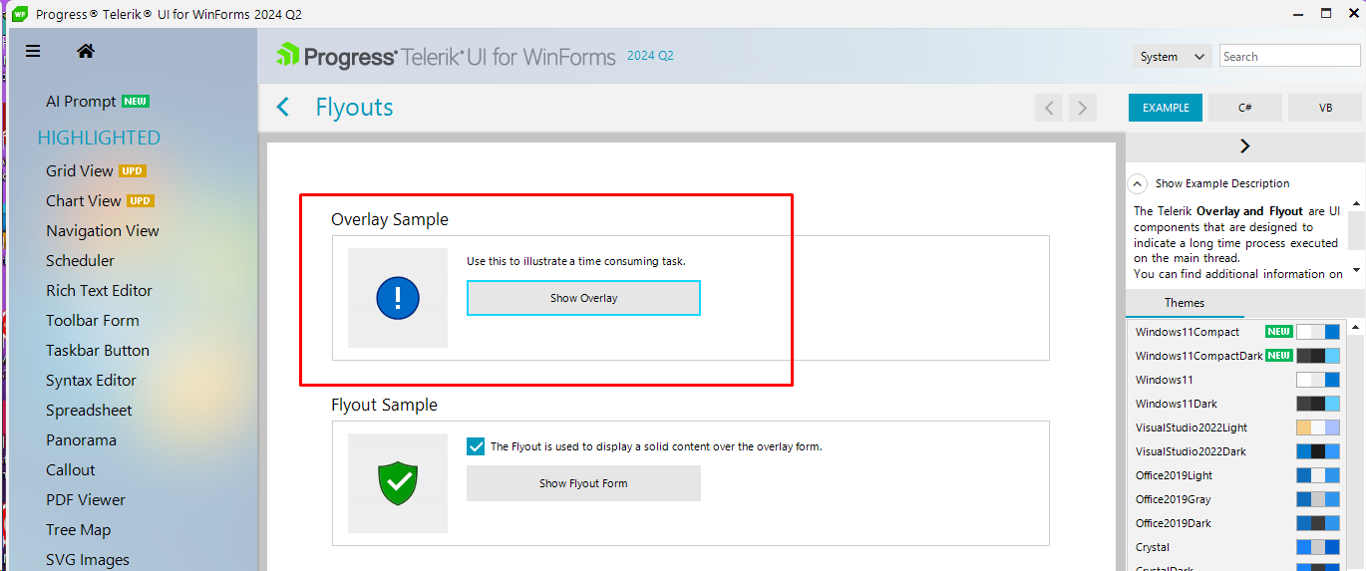Collapse the Show Example Description section

coord(1137,184)
